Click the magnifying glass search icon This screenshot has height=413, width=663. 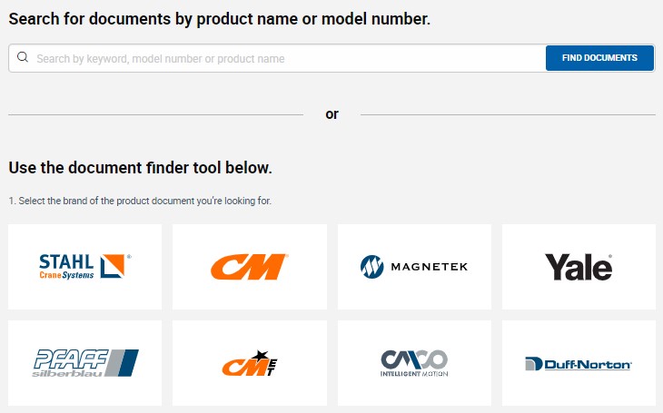tap(23, 57)
